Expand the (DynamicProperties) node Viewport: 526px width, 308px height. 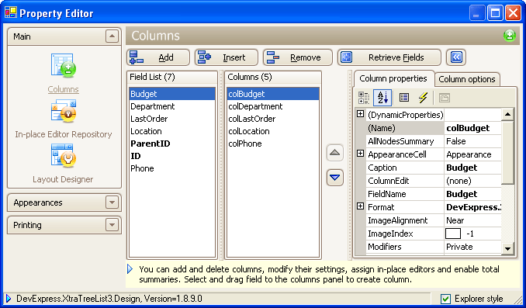(360, 114)
